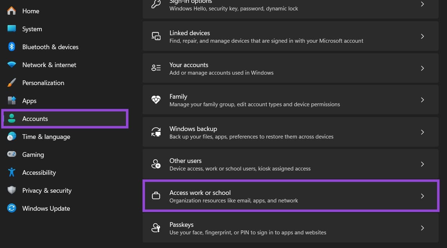
Task: Click the Network & internet globe icon
Action: click(x=12, y=65)
